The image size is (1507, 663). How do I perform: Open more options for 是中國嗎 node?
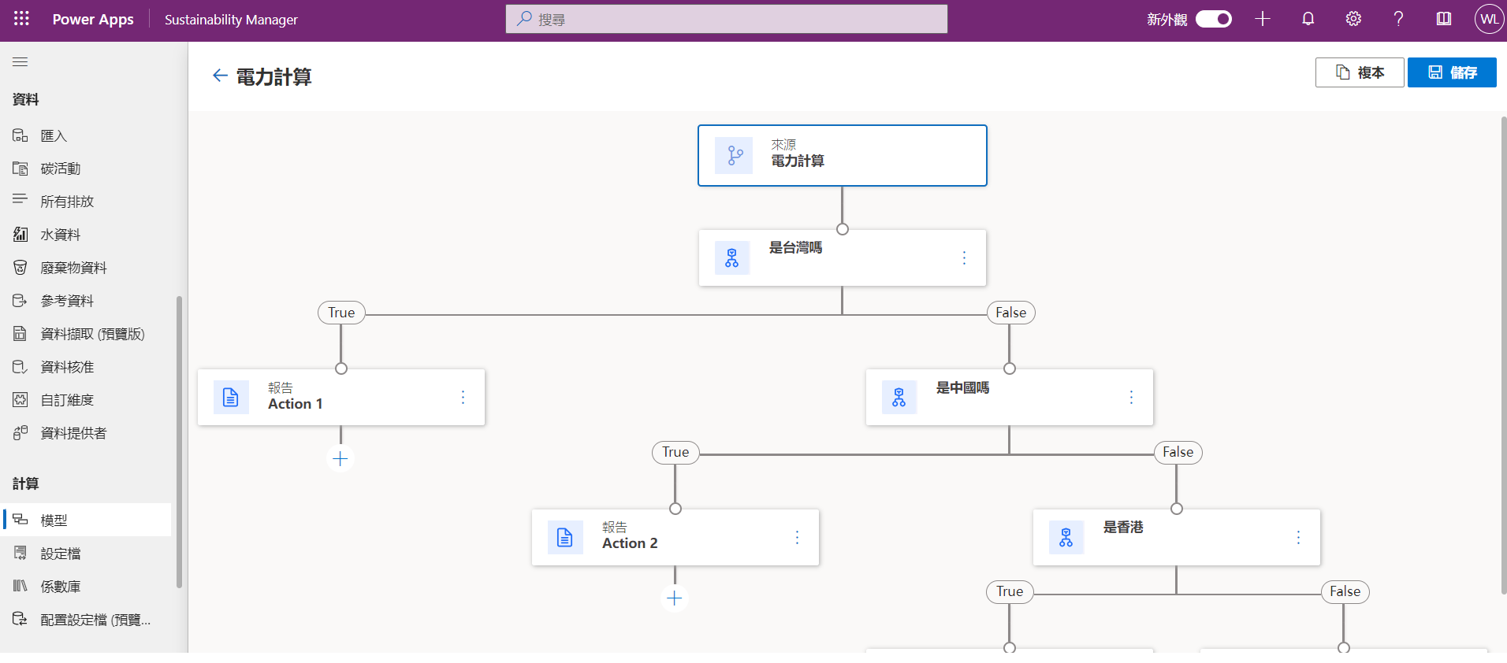point(1131,398)
